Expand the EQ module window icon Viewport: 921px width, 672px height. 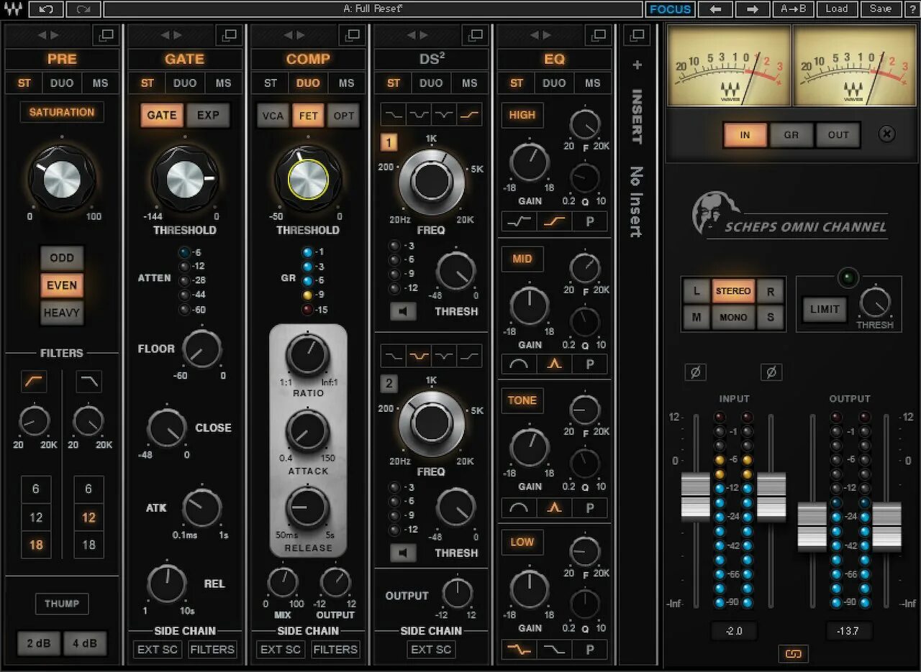tap(598, 34)
